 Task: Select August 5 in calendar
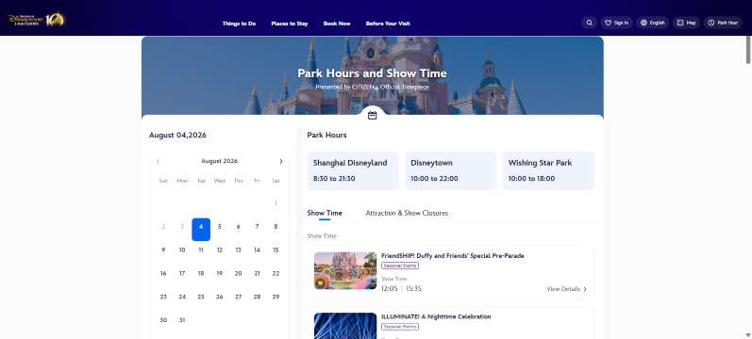220,227
